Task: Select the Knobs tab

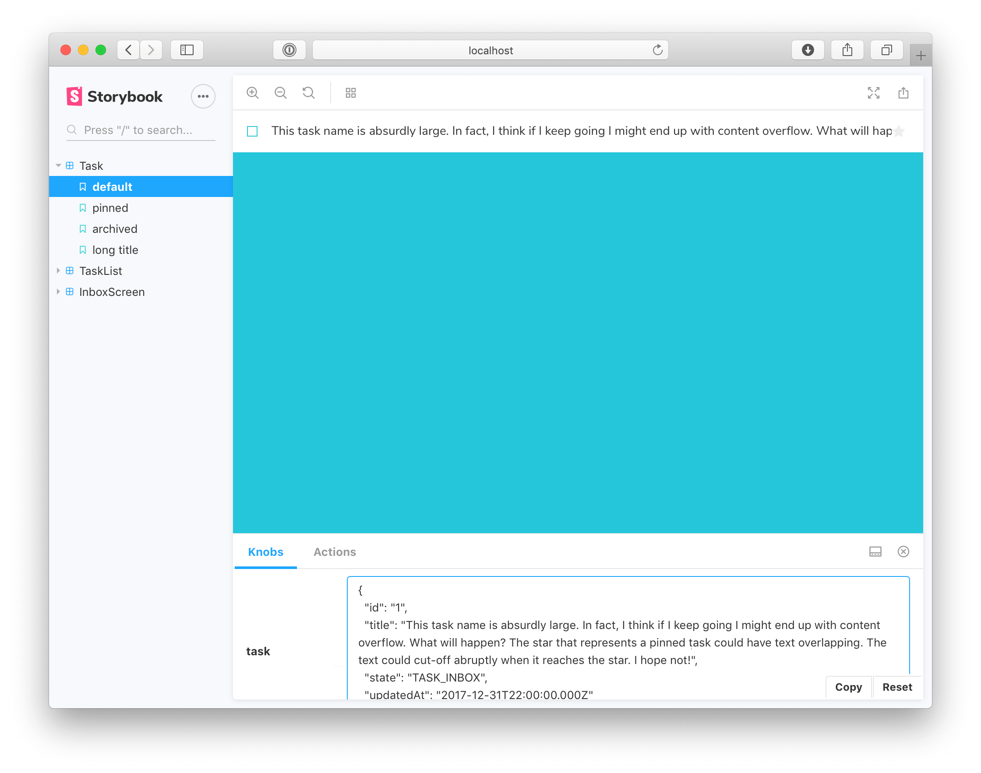Action: pos(265,552)
